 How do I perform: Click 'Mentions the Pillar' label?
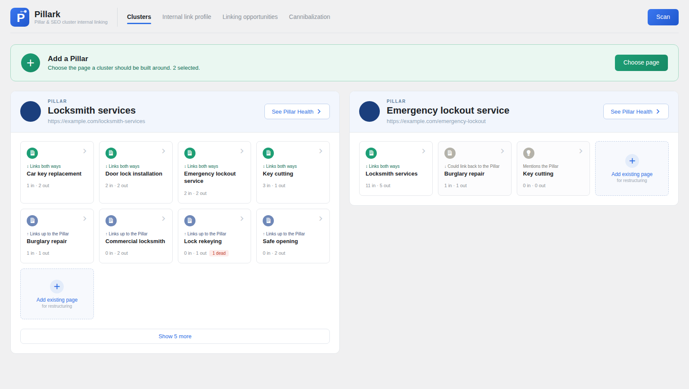coord(541,166)
